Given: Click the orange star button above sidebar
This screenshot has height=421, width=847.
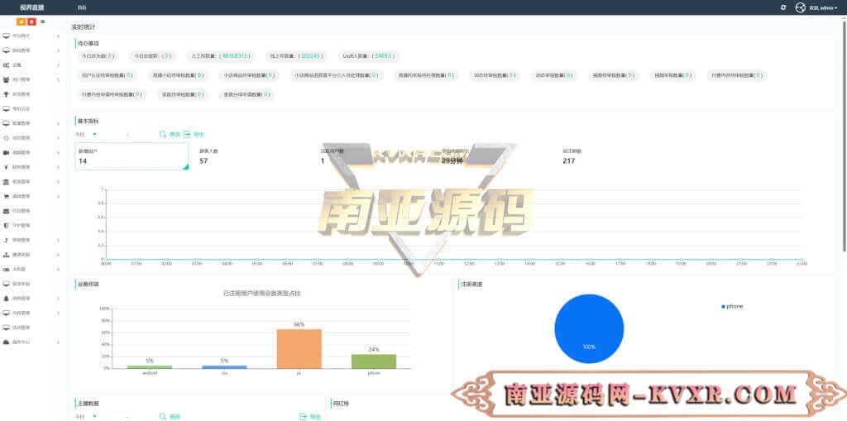Looking at the screenshot, I should pyautogui.click(x=21, y=22).
